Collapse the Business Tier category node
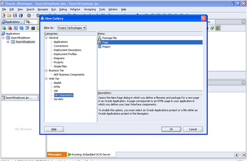 point(46,71)
